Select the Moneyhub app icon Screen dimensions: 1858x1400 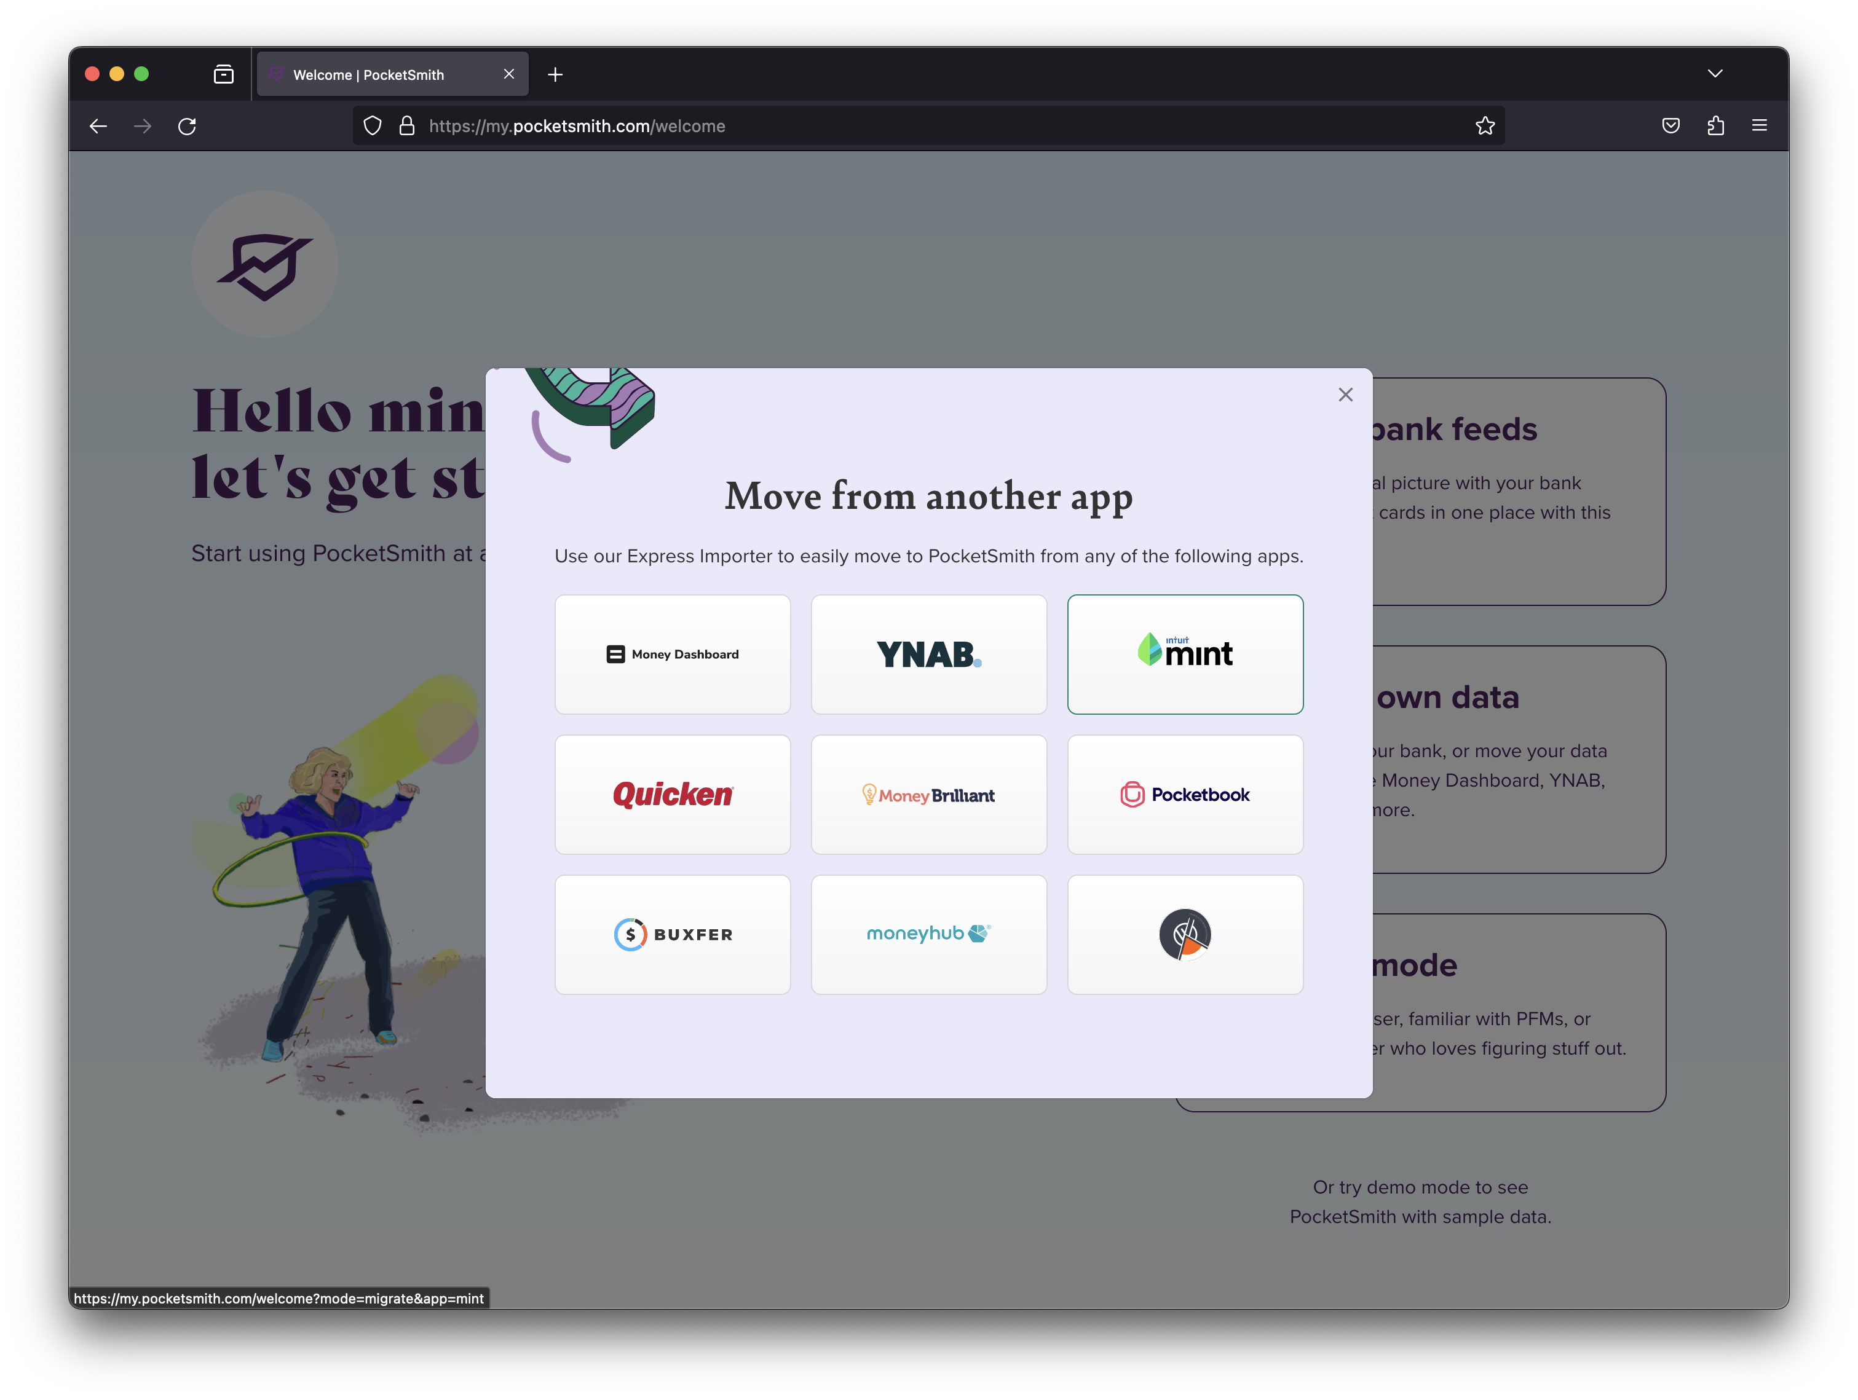(928, 932)
